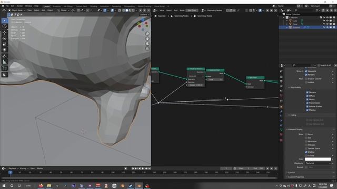This screenshot has height=189, width=337.
Task: Click the Play animation button
Action: [x=143, y=169]
